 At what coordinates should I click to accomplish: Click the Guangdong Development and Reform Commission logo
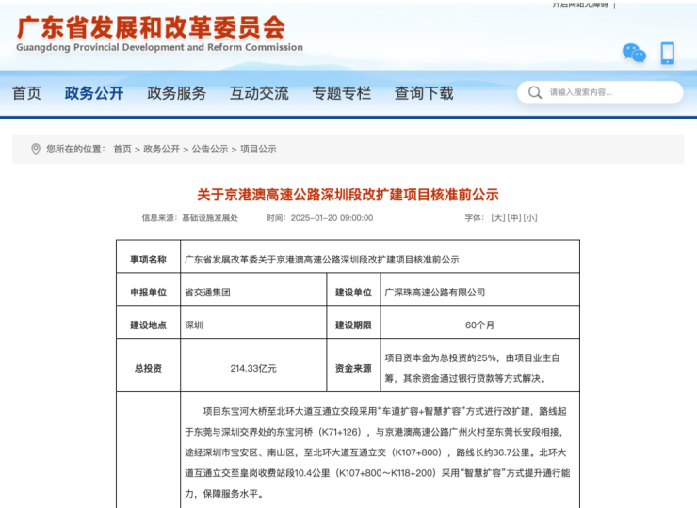[x=160, y=33]
